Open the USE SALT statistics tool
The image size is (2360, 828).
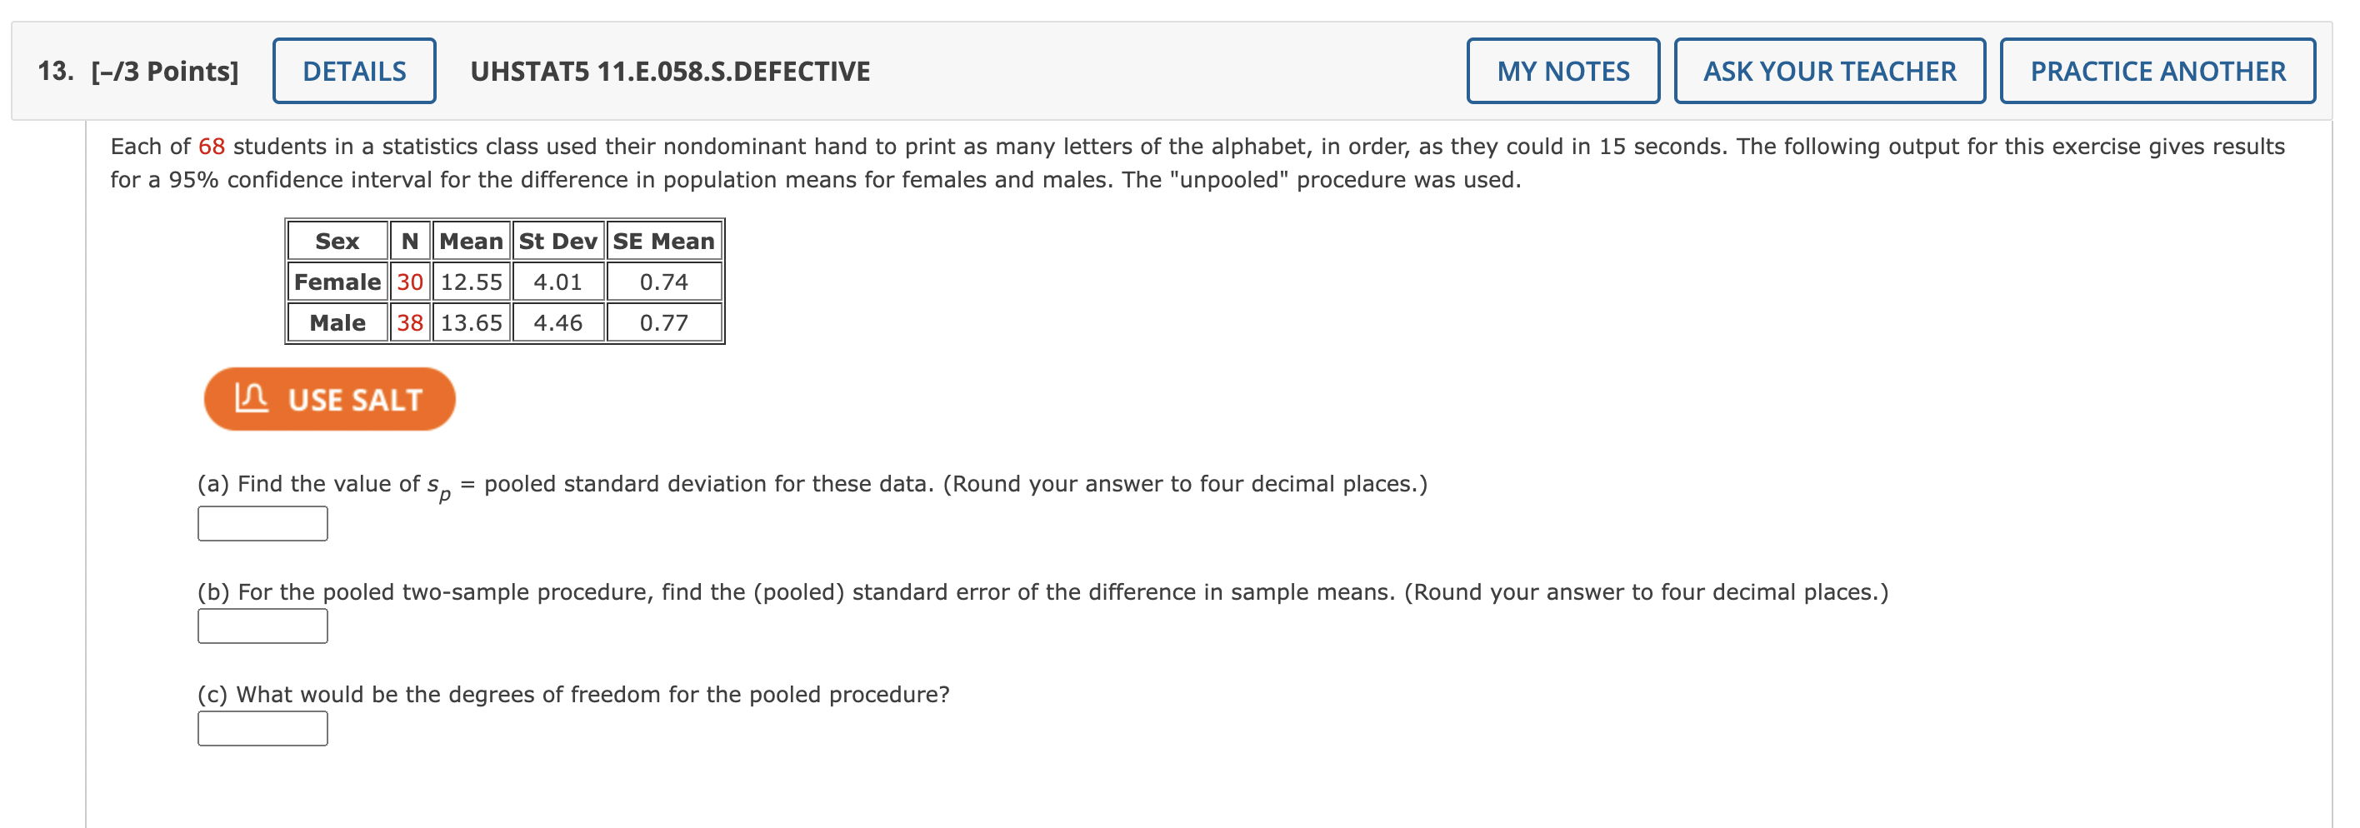328,397
